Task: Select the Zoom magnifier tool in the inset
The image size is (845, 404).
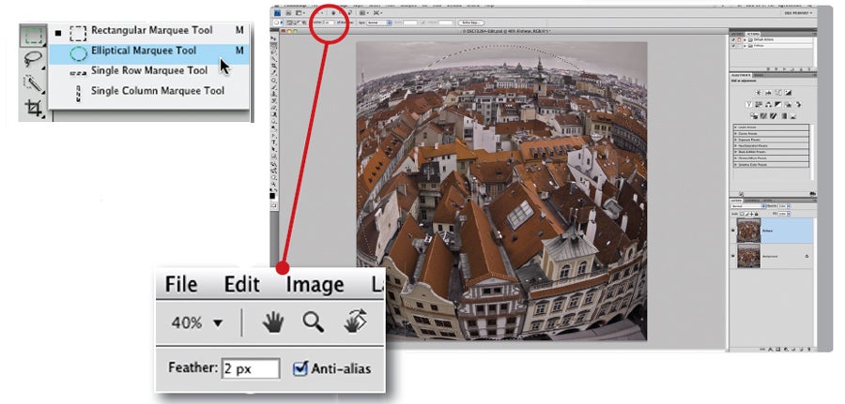Action: click(313, 322)
